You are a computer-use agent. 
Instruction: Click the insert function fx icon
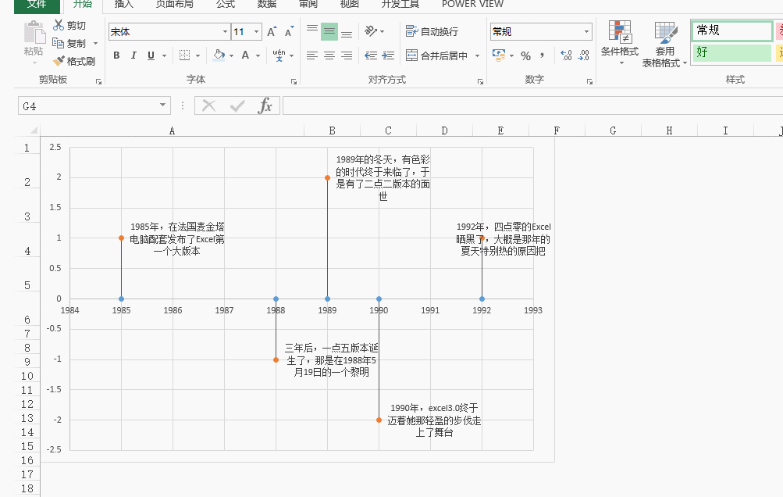click(x=265, y=105)
